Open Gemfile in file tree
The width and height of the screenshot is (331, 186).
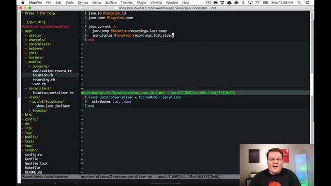[x=32, y=160]
